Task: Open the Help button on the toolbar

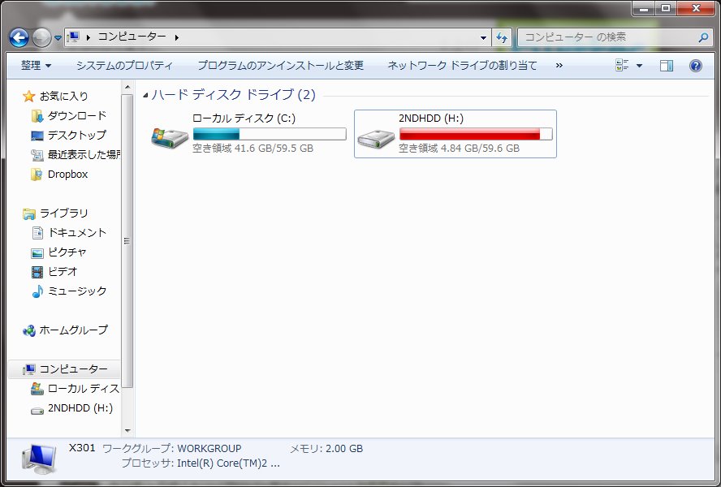Action: 696,65
